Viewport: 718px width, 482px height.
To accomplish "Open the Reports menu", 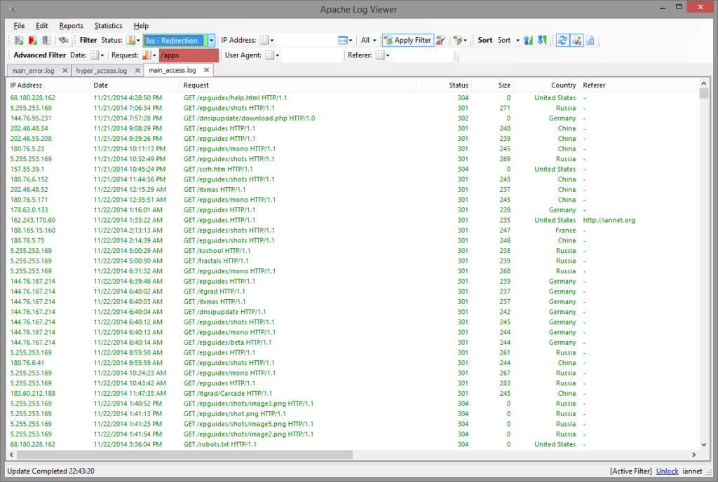I will (x=71, y=26).
